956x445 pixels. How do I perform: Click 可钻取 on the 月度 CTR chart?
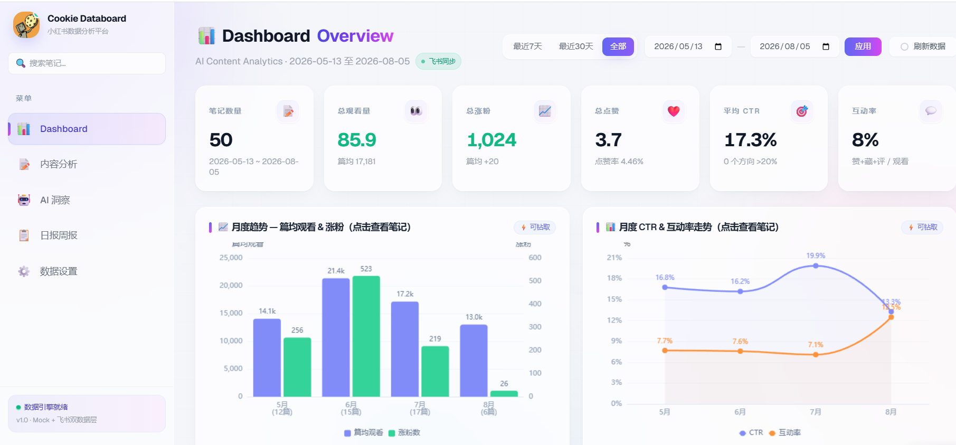(922, 228)
